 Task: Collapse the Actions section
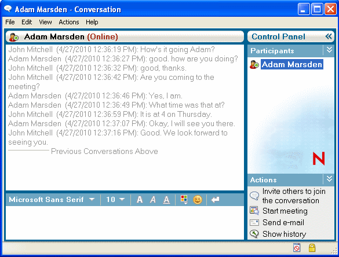pos(329,179)
